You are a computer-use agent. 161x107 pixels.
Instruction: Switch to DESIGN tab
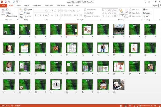coord(27,6)
